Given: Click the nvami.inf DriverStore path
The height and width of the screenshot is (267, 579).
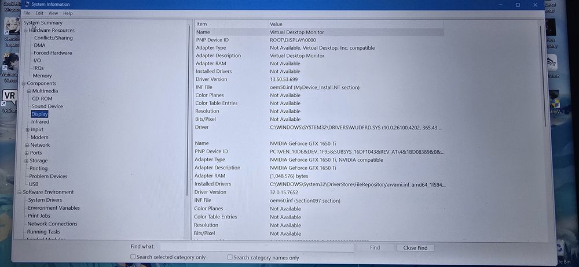Looking at the screenshot, I should click(357, 184).
